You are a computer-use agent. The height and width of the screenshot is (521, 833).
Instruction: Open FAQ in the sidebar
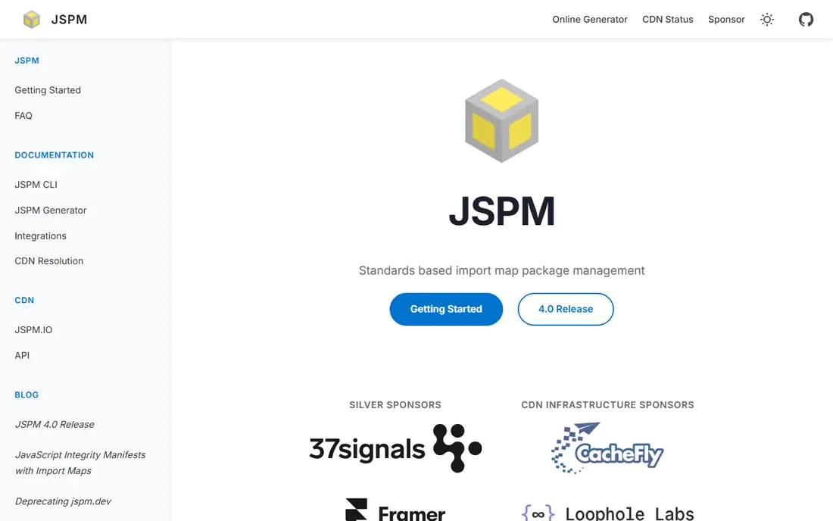(x=23, y=116)
